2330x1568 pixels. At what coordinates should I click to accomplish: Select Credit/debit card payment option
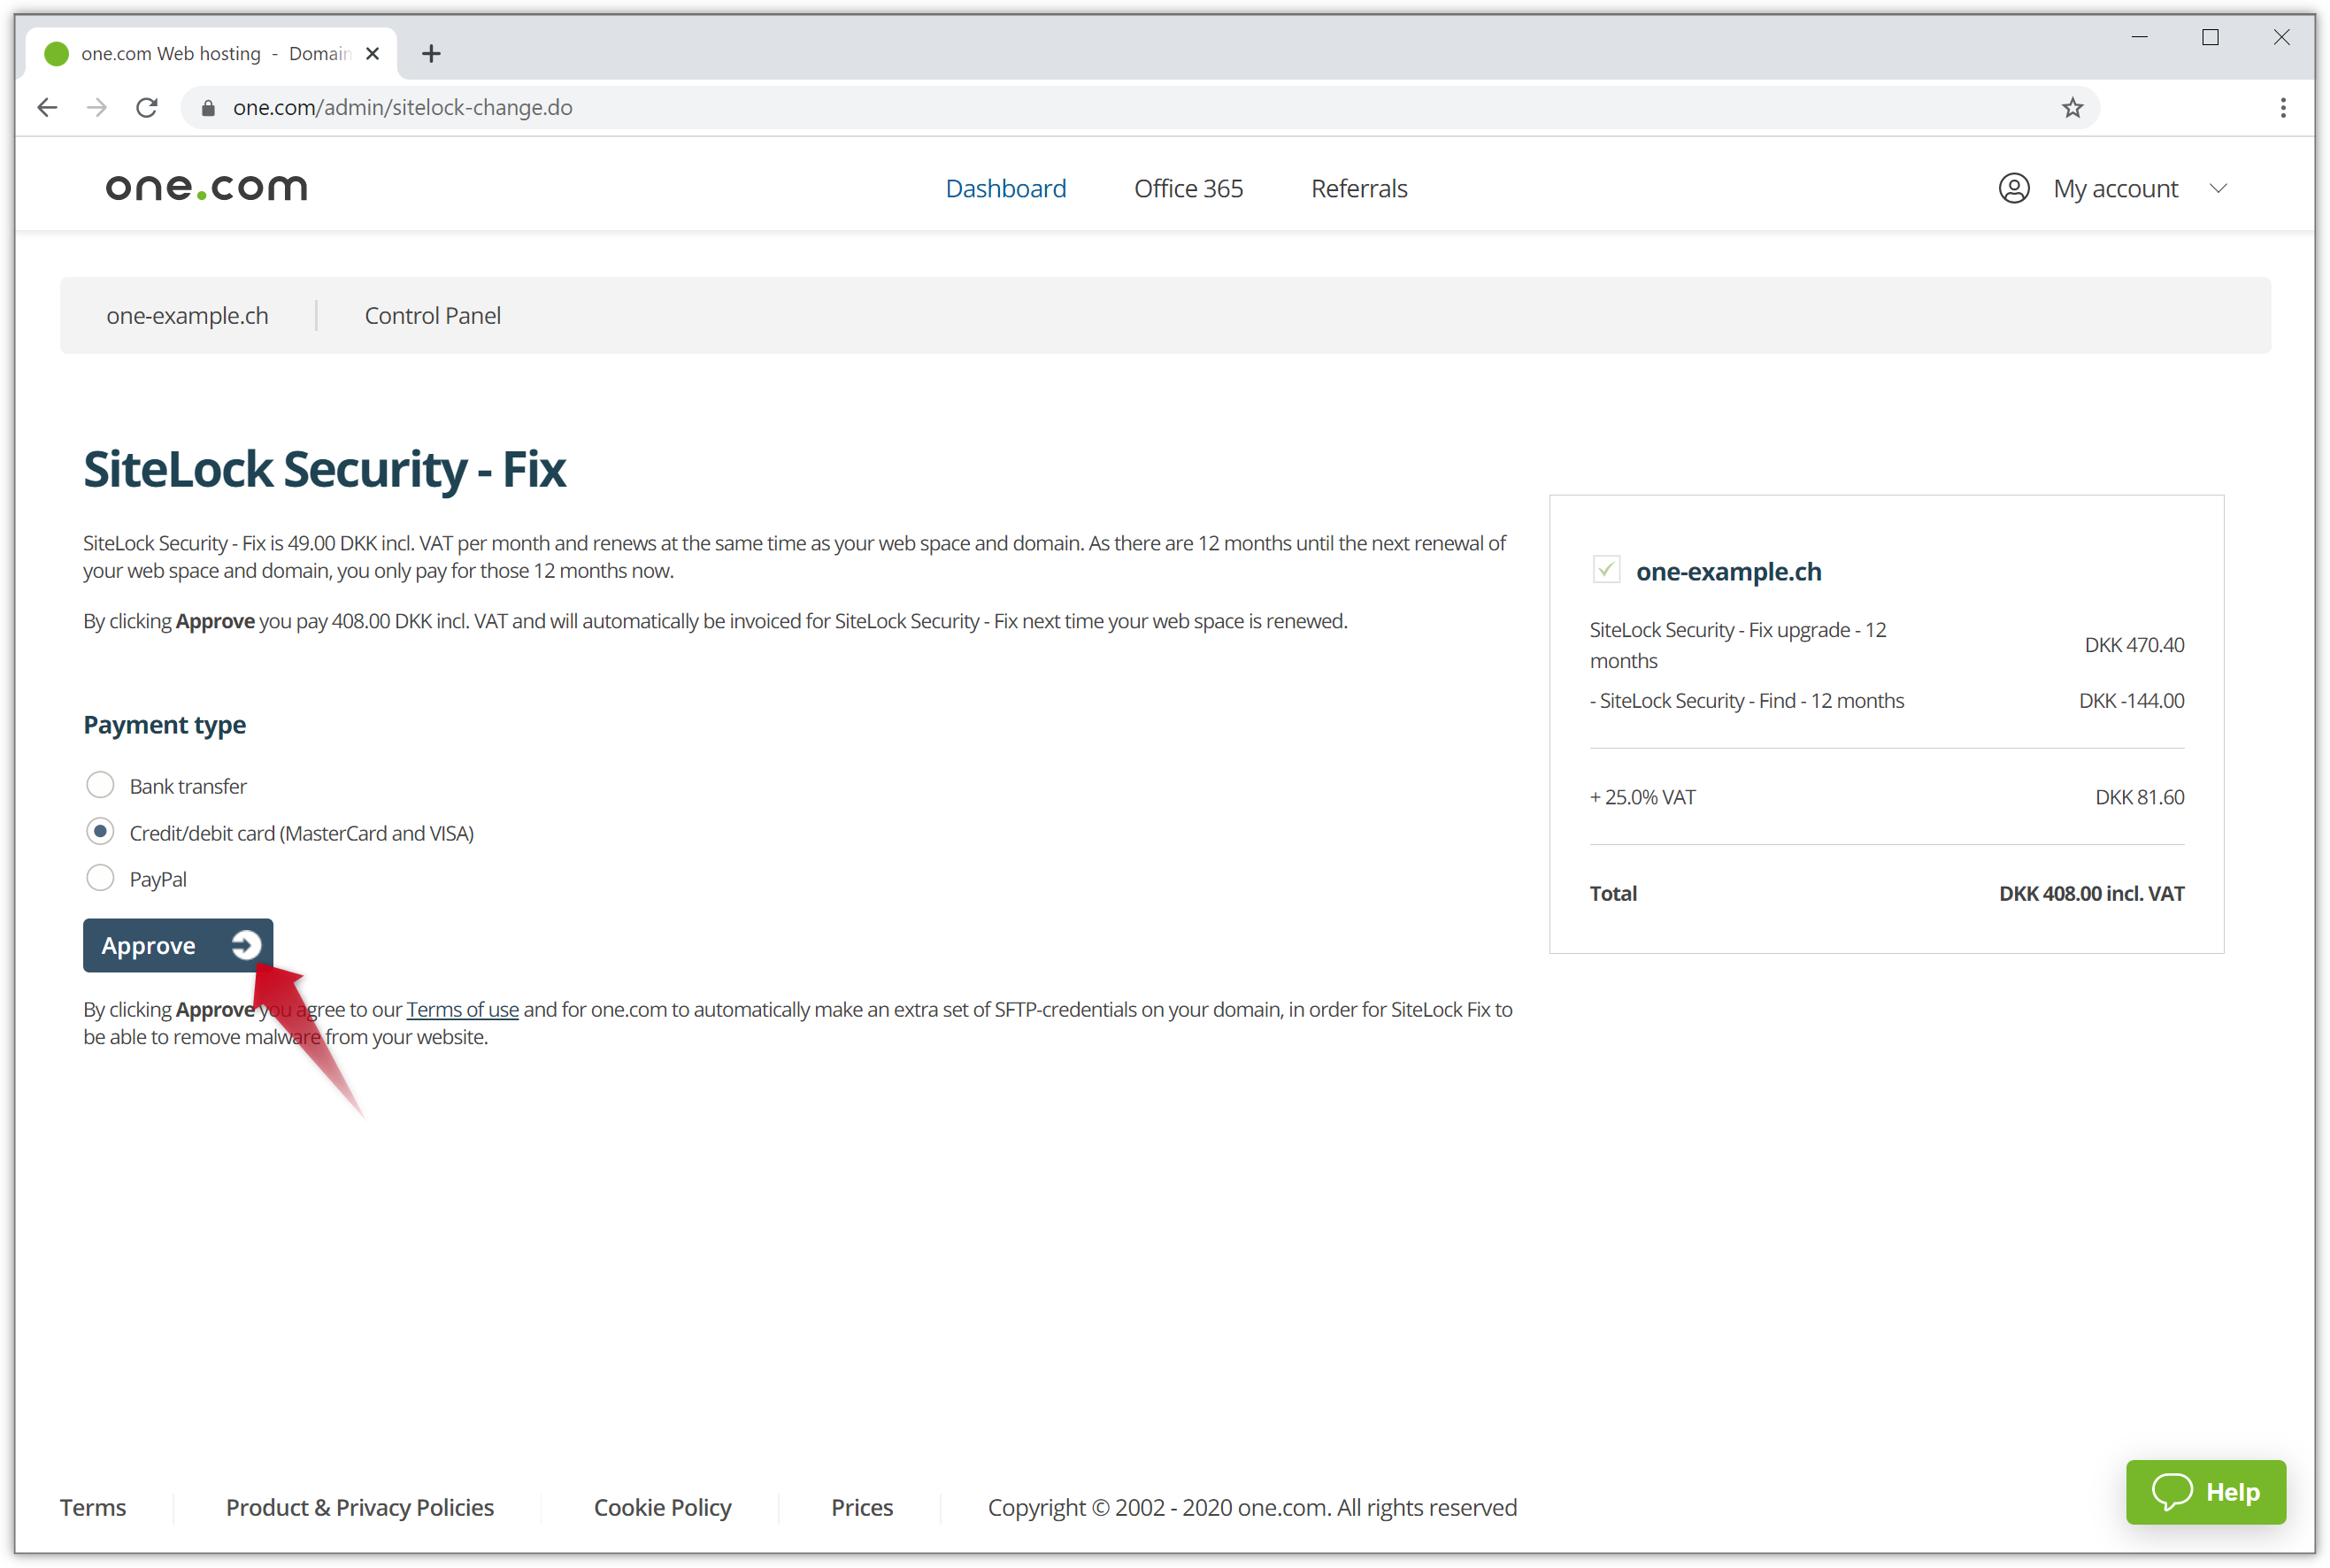point(100,832)
